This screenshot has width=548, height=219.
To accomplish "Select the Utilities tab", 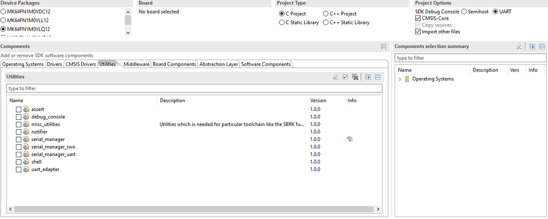I will point(108,64).
